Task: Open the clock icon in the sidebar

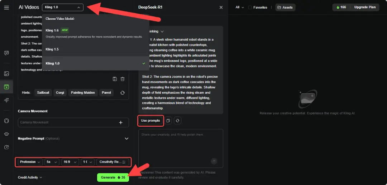Action: [x=7, y=147]
